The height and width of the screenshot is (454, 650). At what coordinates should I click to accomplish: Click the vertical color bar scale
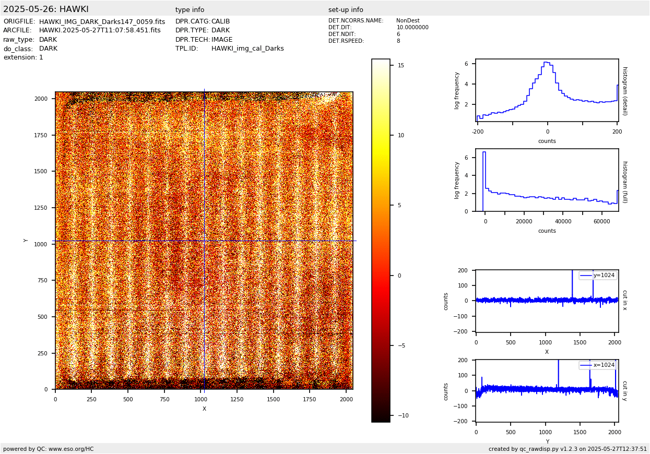(x=381, y=240)
